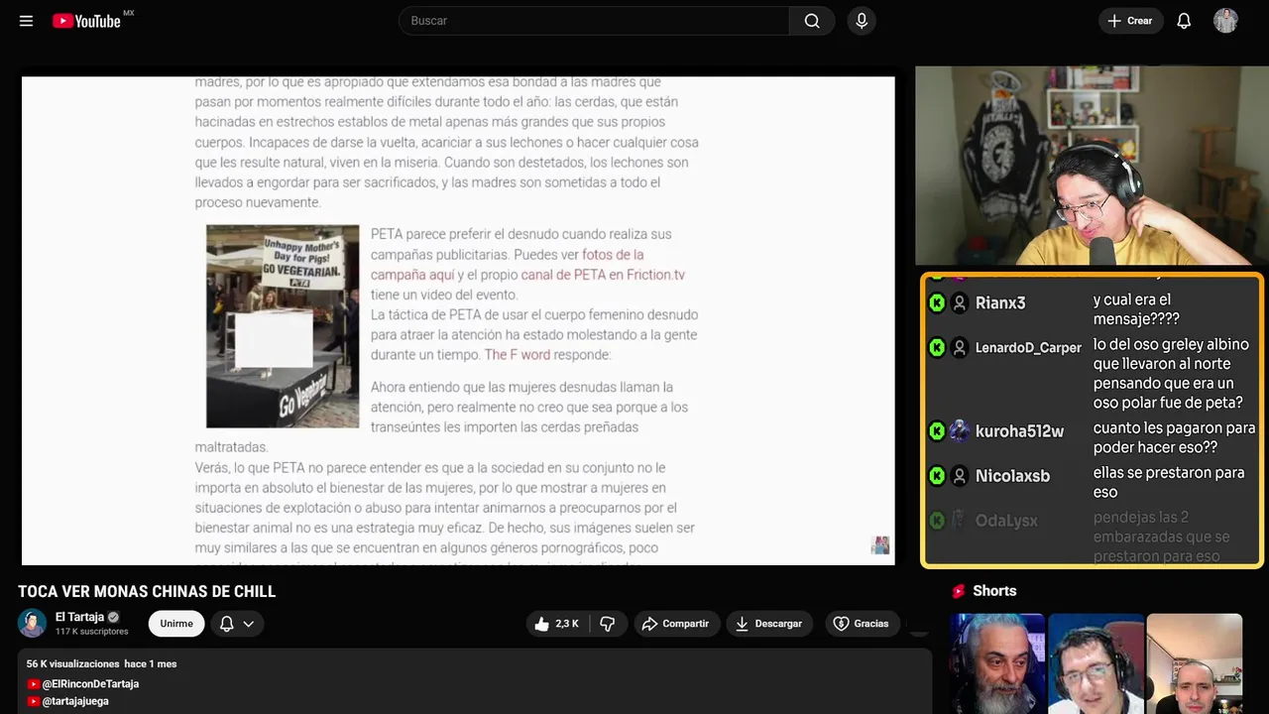This screenshot has width=1269, height=714.
Task: Click the PETA protest photo in article
Action: coord(283,326)
